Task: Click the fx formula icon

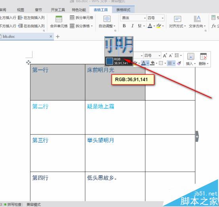Action: click(x=214, y=26)
